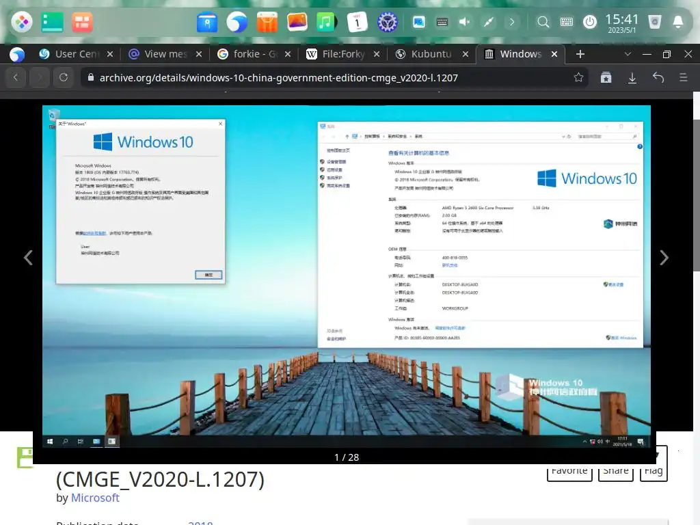Open the image gallery dock icon
700x525 pixels.
297,22
